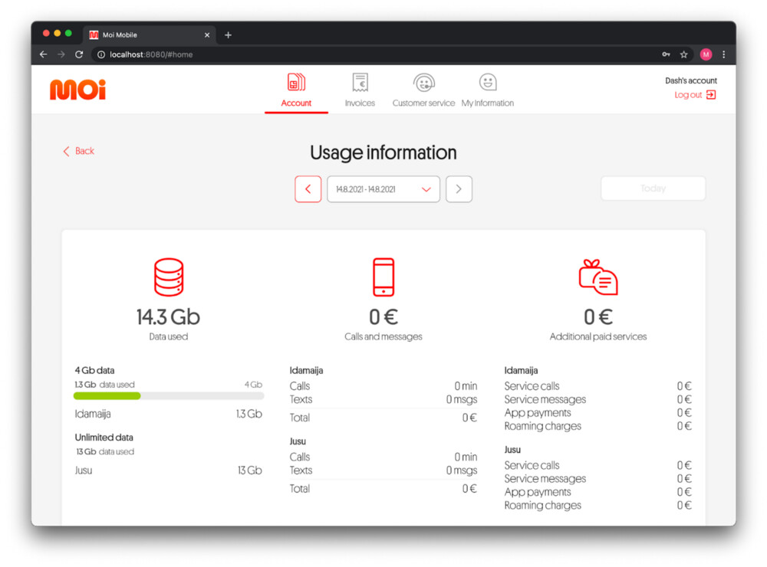
Task: Click the Account SIM card icon
Action: 296,83
